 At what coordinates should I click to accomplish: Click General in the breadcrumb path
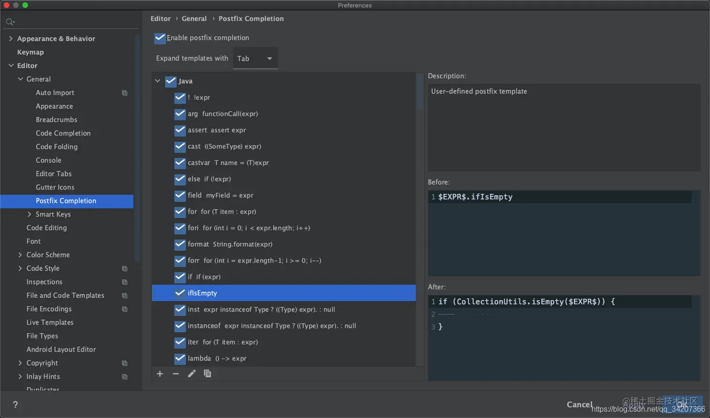194,19
